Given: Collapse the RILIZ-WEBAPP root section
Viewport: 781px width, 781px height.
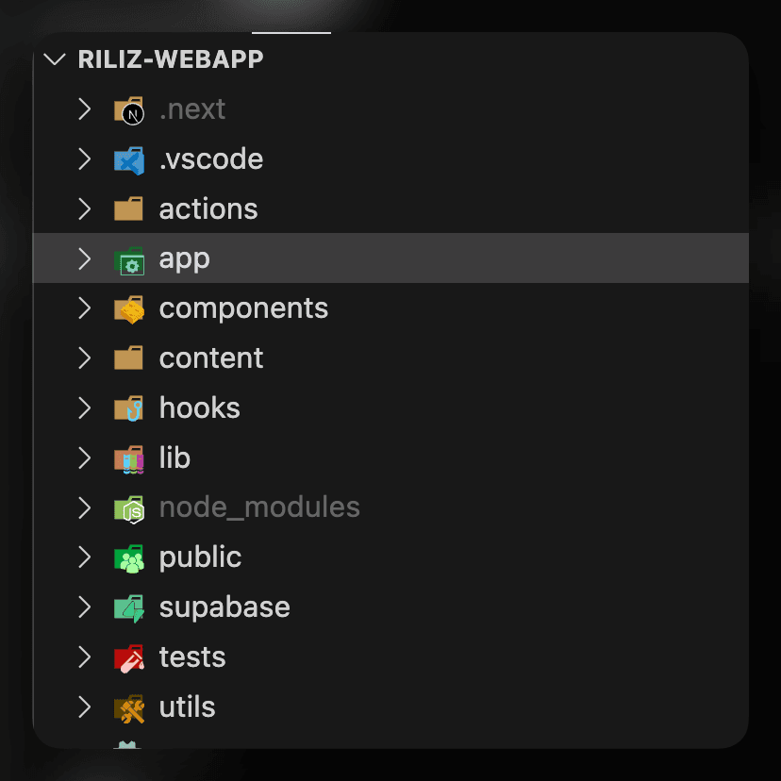Looking at the screenshot, I should click(52, 59).
